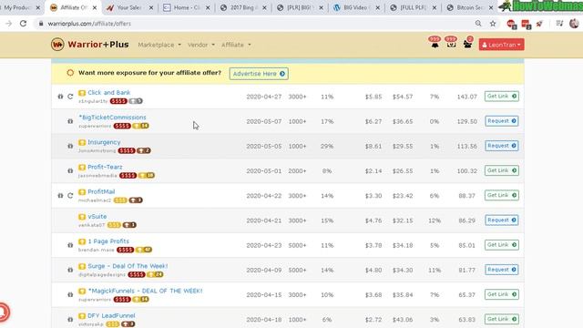Viewport: 583px width, 328px height.
Task: Open the Profit-Tearz offer link
Action: pyautogui.click(x=105, y=167)
